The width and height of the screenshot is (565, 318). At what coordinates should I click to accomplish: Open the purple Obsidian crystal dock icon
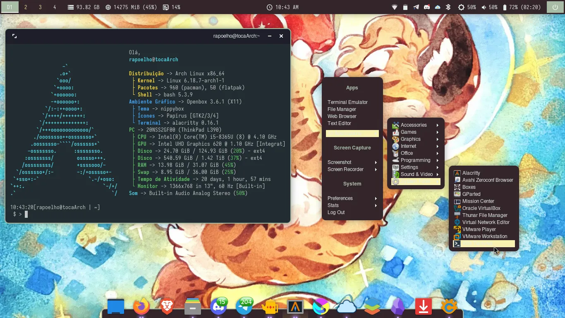click(x=397, y=307)
